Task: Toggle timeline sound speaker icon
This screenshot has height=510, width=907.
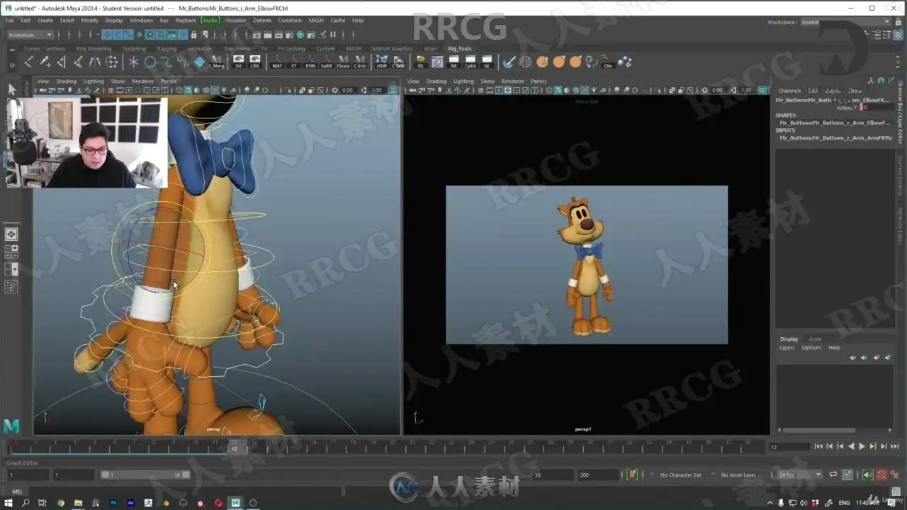Action: click(x=867, y=475)
